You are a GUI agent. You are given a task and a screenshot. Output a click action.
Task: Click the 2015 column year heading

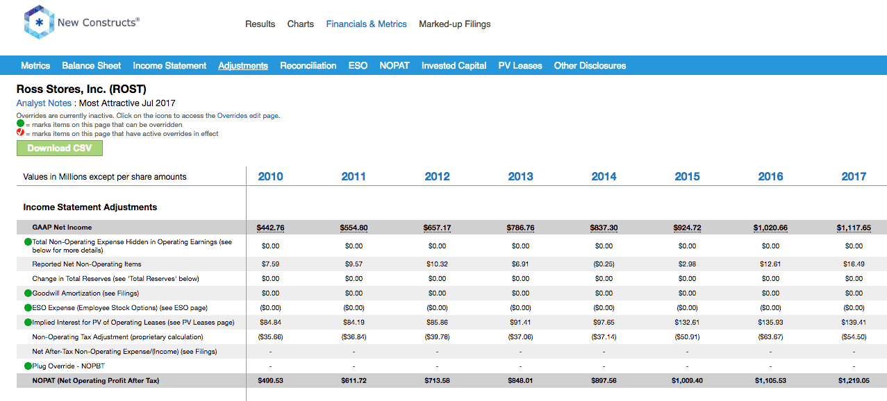click(x=687, y=176)
